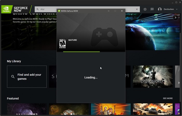Screen dimensions: 182x116
Task: Click SEE MORE in Featured section
Action: (x=168, y=98)
